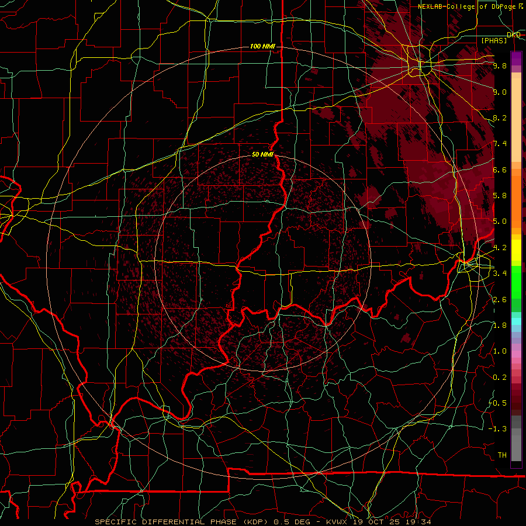
Task: Click the 6.6 value on the color scale
Action: 500,169
